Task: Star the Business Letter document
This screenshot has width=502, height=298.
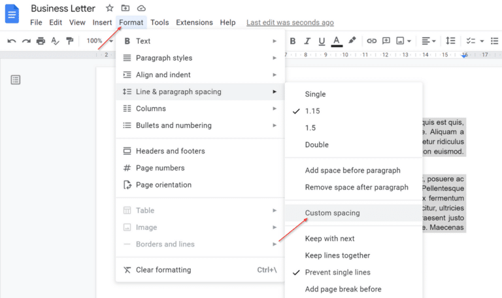Action: click(109, 8)
